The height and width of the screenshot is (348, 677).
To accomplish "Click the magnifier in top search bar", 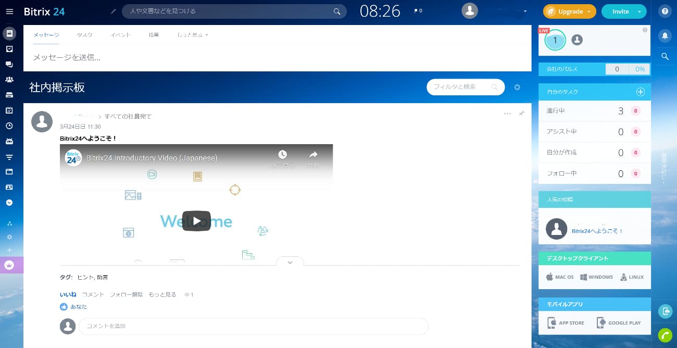I will [x=337, y=11].
